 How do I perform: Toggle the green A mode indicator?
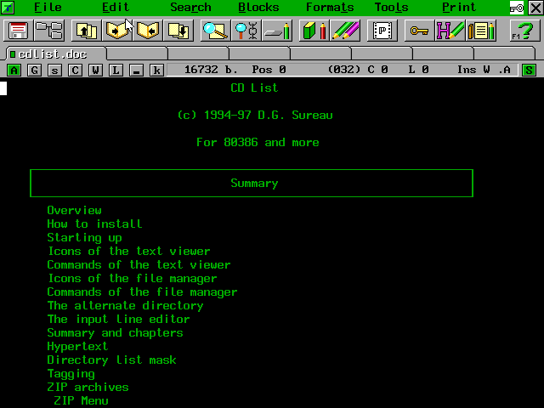tap(14, 70)
